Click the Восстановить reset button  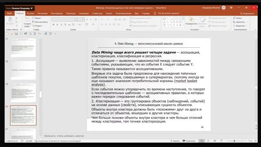click(40, 22)
